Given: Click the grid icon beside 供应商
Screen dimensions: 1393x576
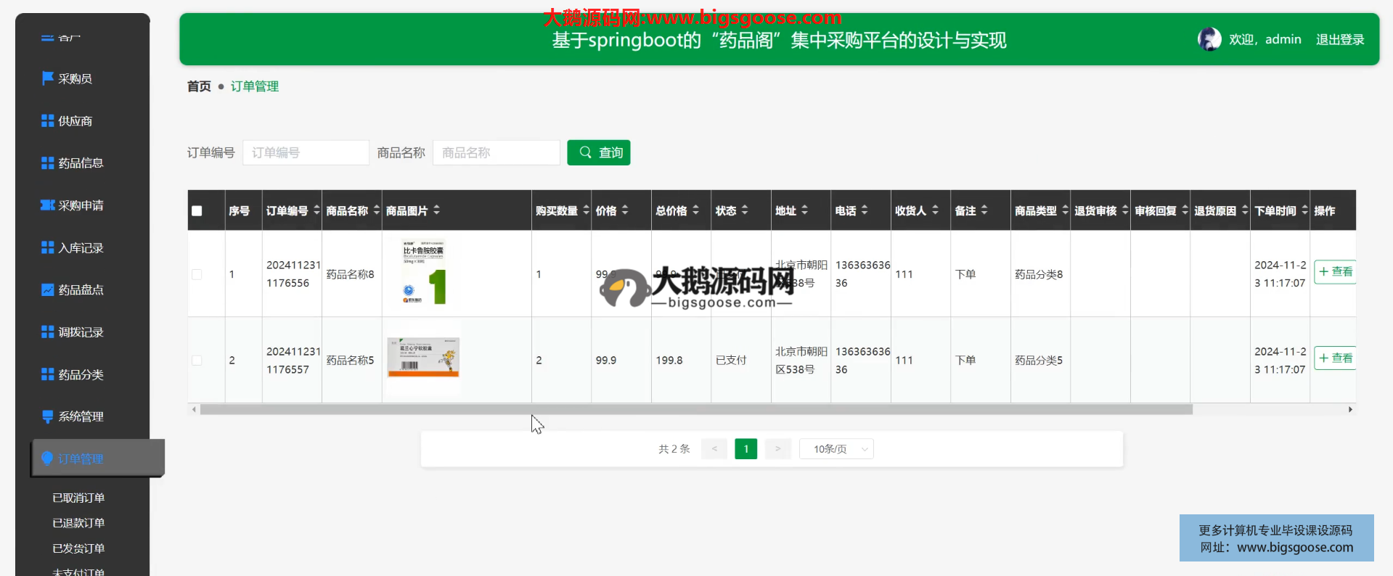Looking at the screenshot, I should tap(47, 121).
